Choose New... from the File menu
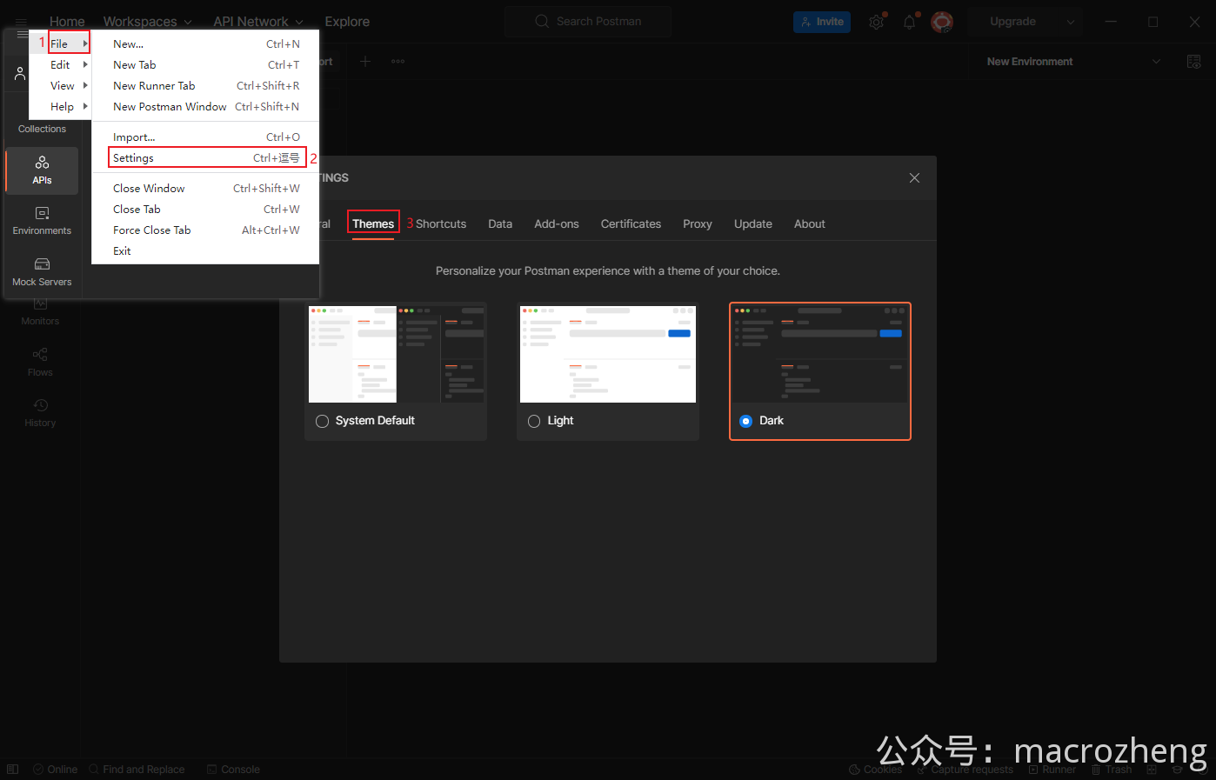1216x780 pixels. click(206, 43)
